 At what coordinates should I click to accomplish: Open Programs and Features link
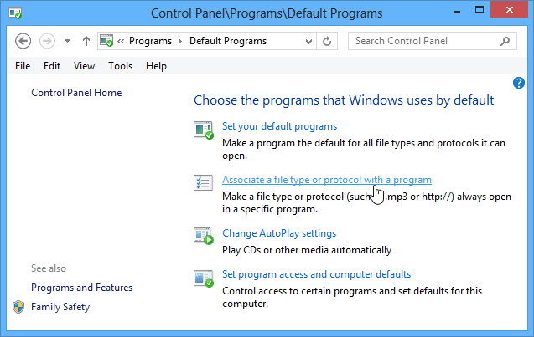(82, 288)
